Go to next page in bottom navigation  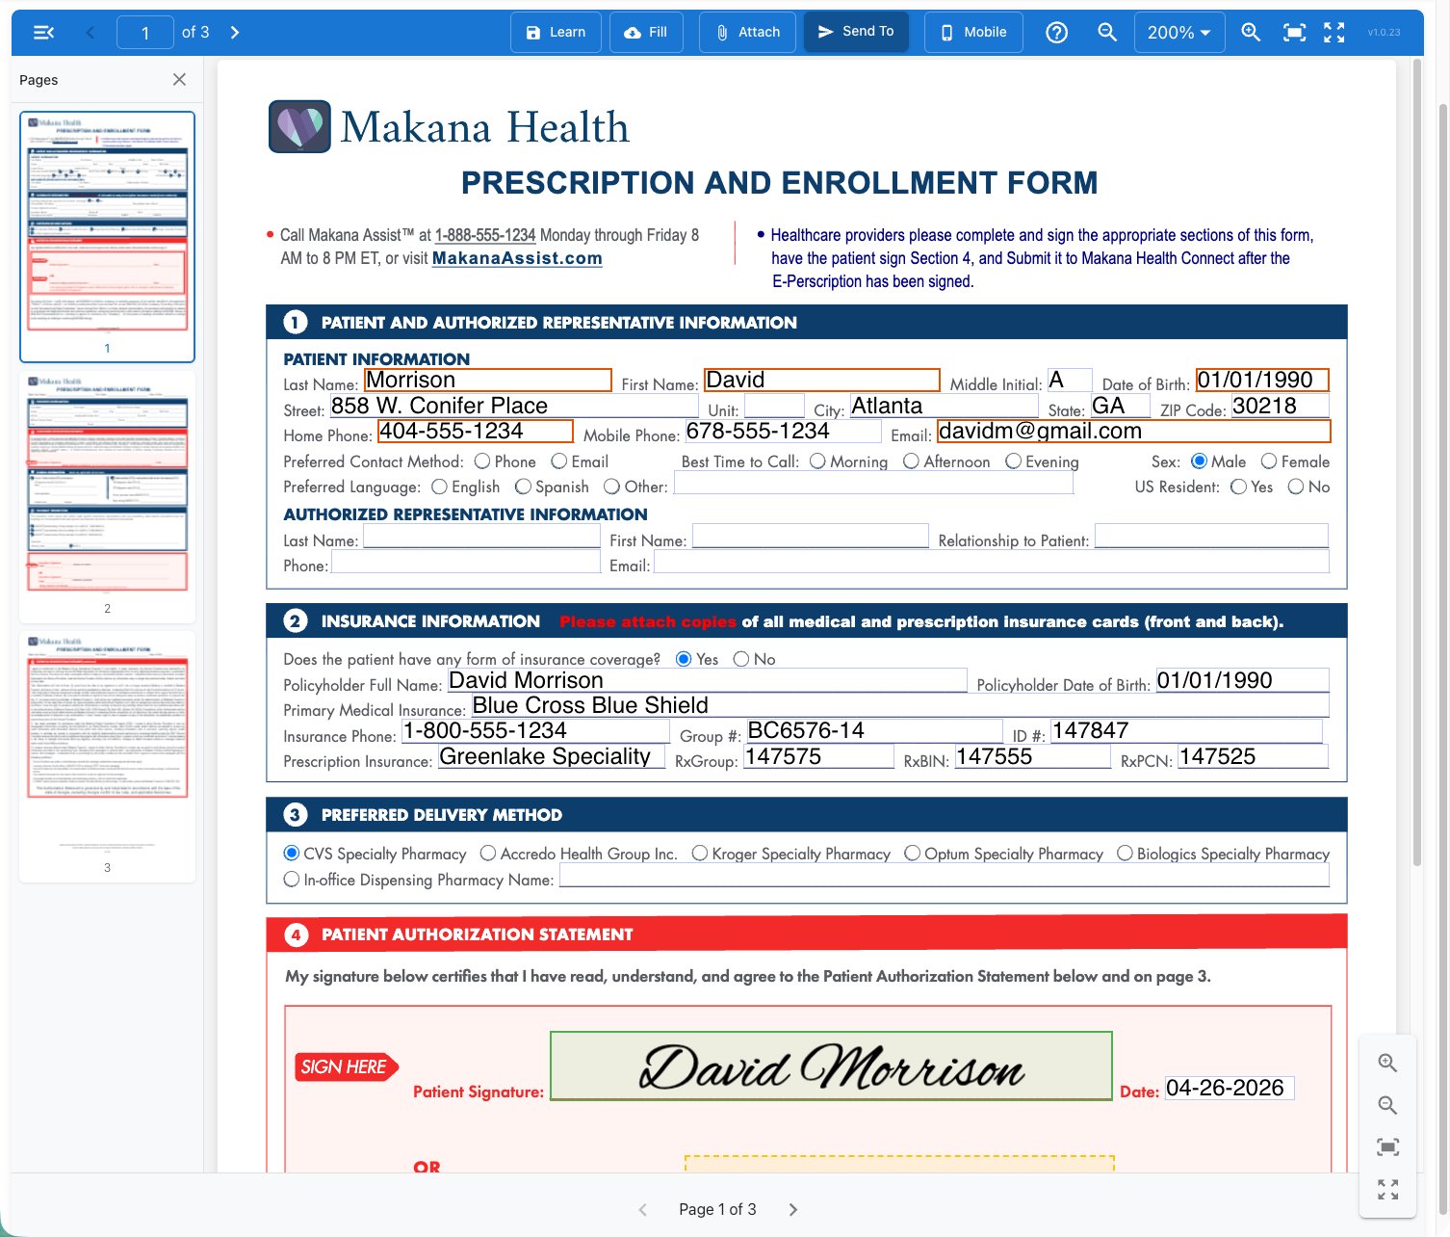[793, 1210]
